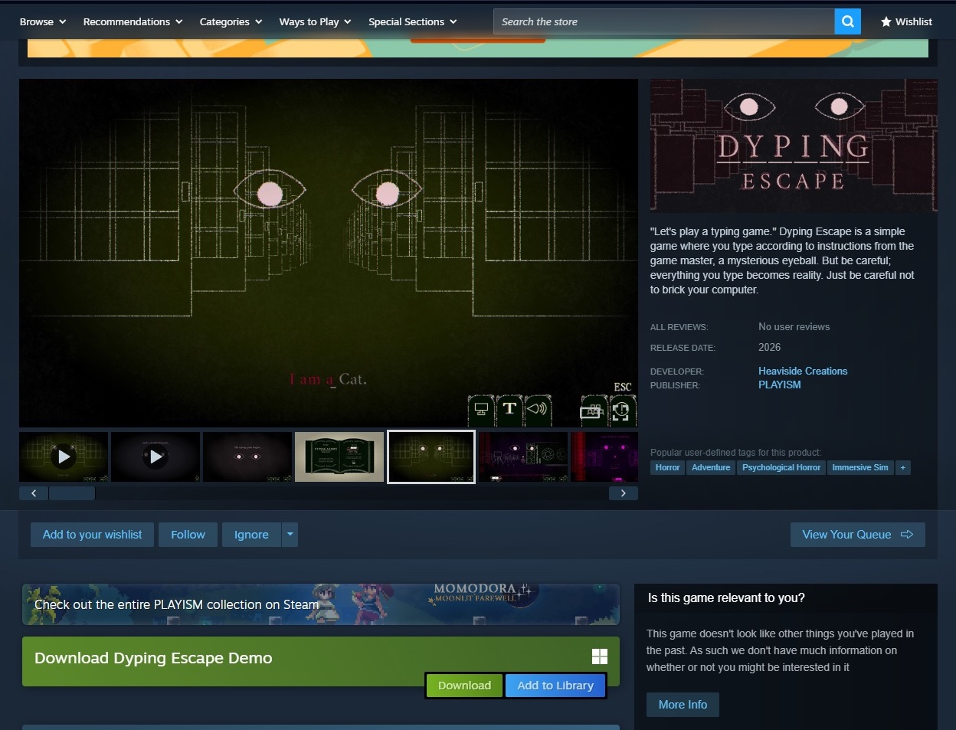
Task: Open the Browse dropdown menu
Action: [x=43, y=21]
